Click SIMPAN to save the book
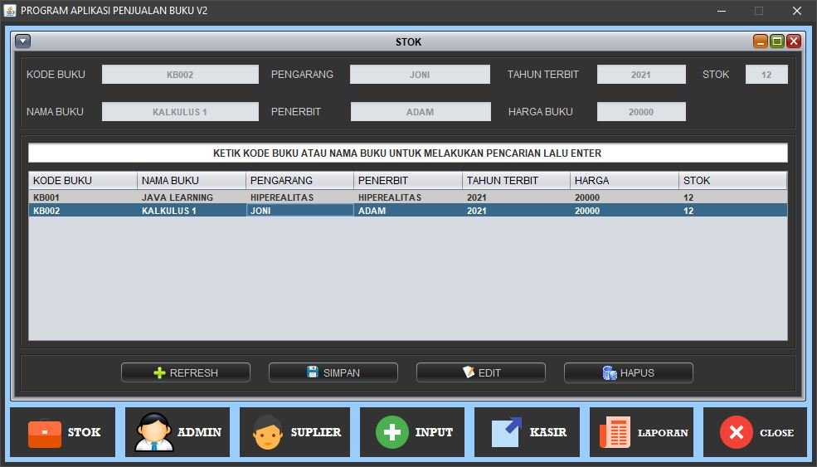 coord(333,372)
